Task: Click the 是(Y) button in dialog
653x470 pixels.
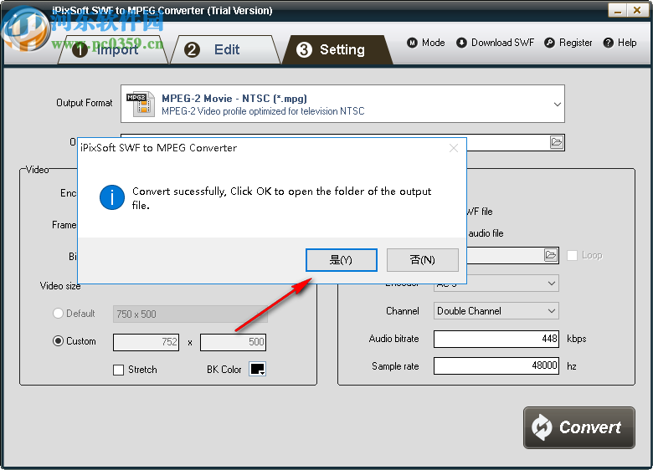Action: coord(342,260)
